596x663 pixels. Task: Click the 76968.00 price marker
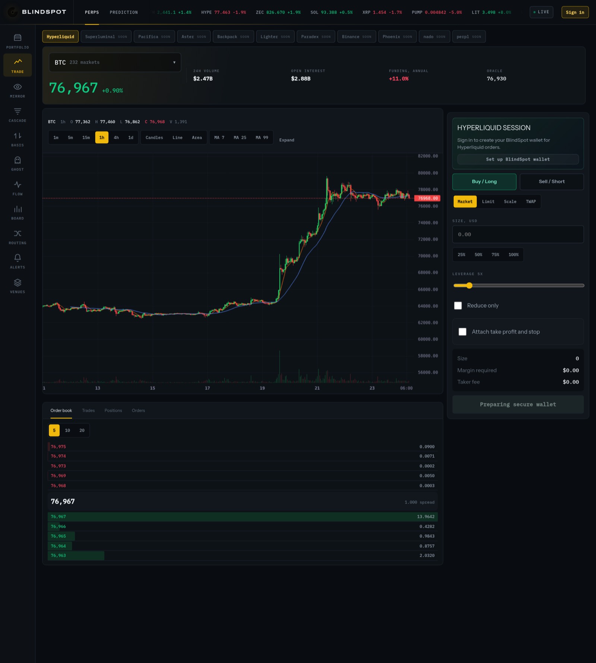[427, 198]
